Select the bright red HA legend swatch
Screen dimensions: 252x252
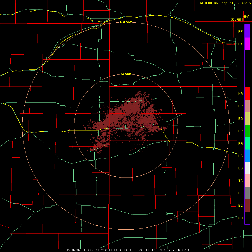[247, 94]
